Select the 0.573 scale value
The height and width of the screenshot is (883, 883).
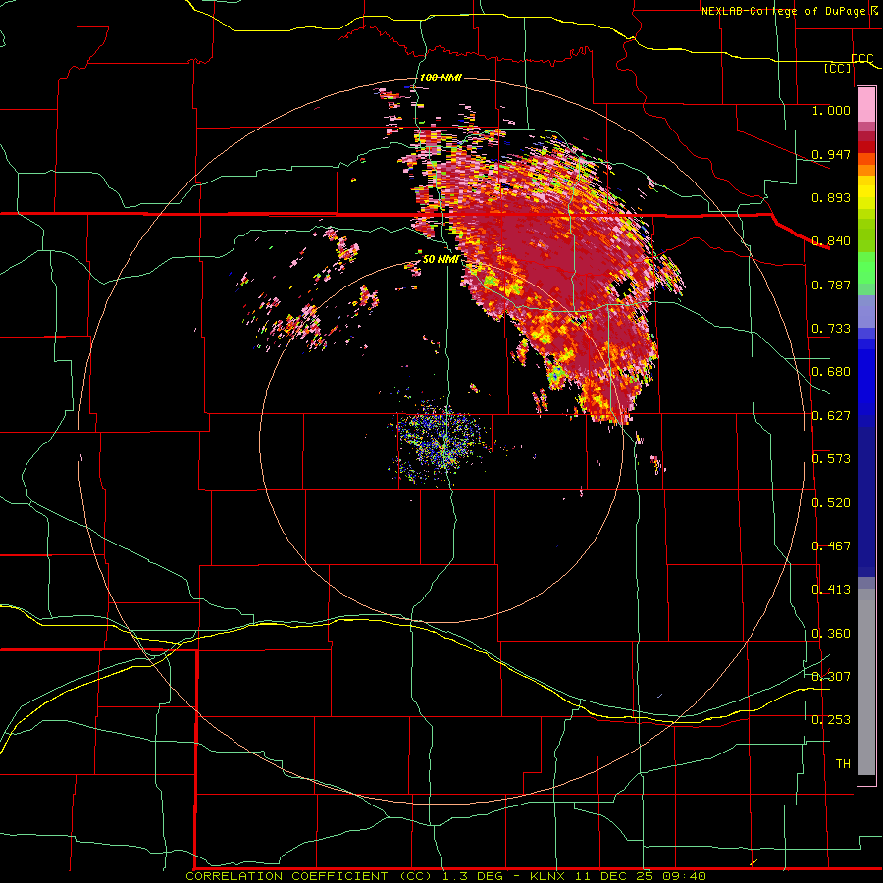831,459
